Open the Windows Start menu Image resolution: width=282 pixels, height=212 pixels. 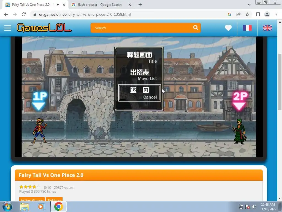(x=7, y=206)
